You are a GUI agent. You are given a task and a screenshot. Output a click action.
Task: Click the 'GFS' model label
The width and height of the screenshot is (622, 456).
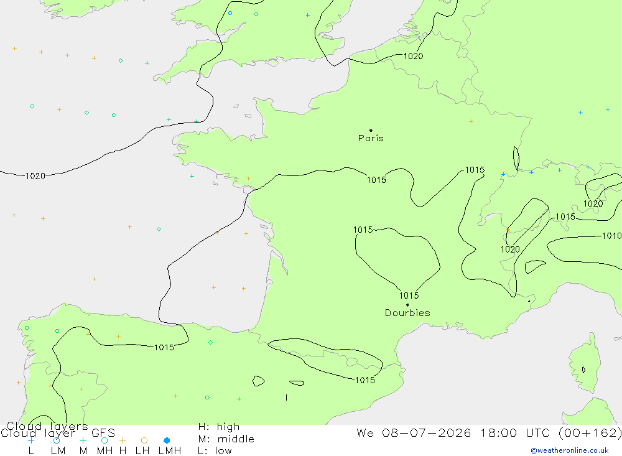[103, 433]
